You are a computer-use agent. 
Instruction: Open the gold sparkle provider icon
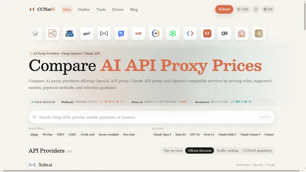click(259, 34)
